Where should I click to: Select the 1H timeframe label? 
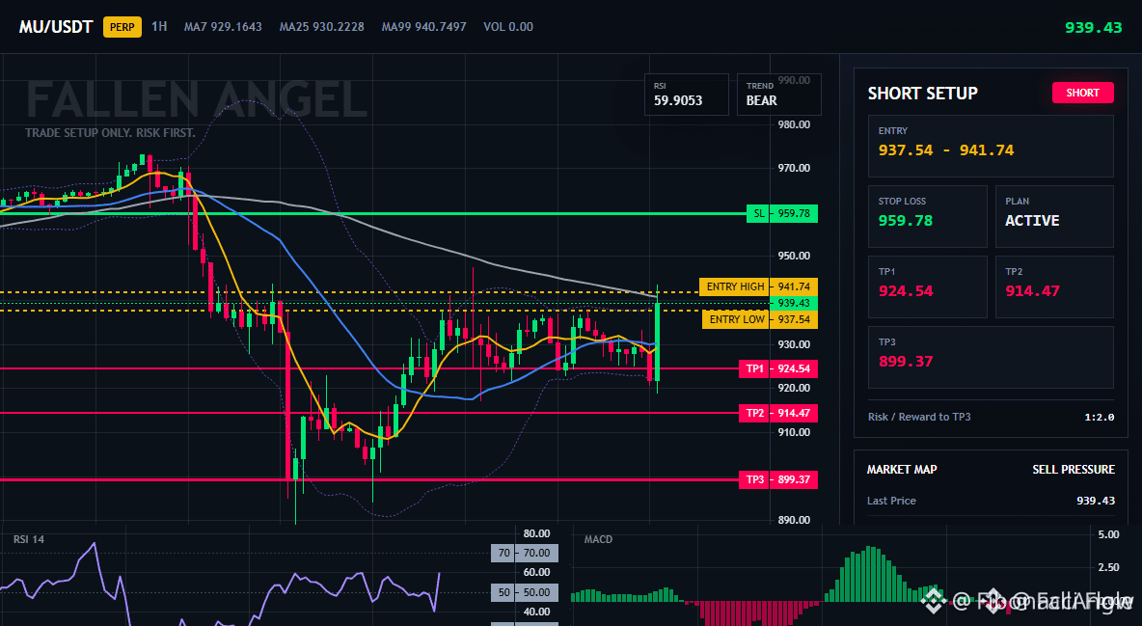pos(159,26)
